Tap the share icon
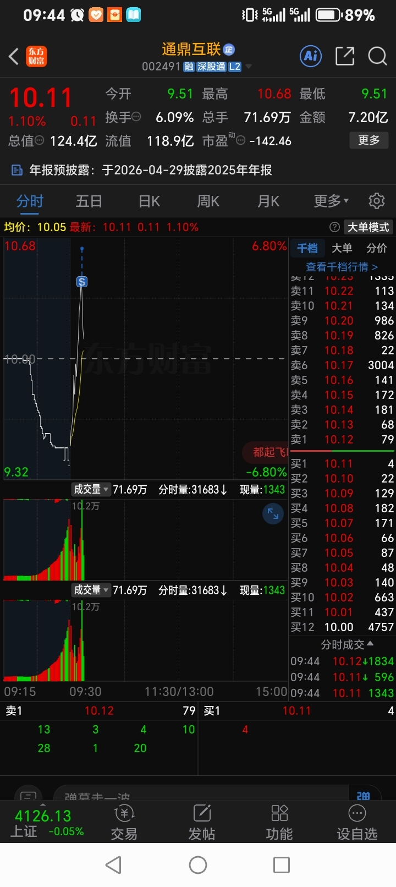The image size is (396, 887). (x=345, y=56)
